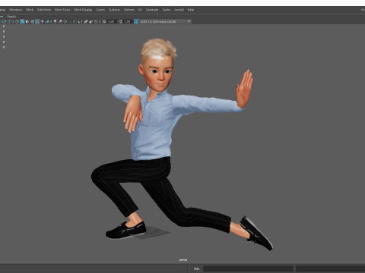Toggle the View Transform icon
Screen dimensions: 365x273
point(136,21)
